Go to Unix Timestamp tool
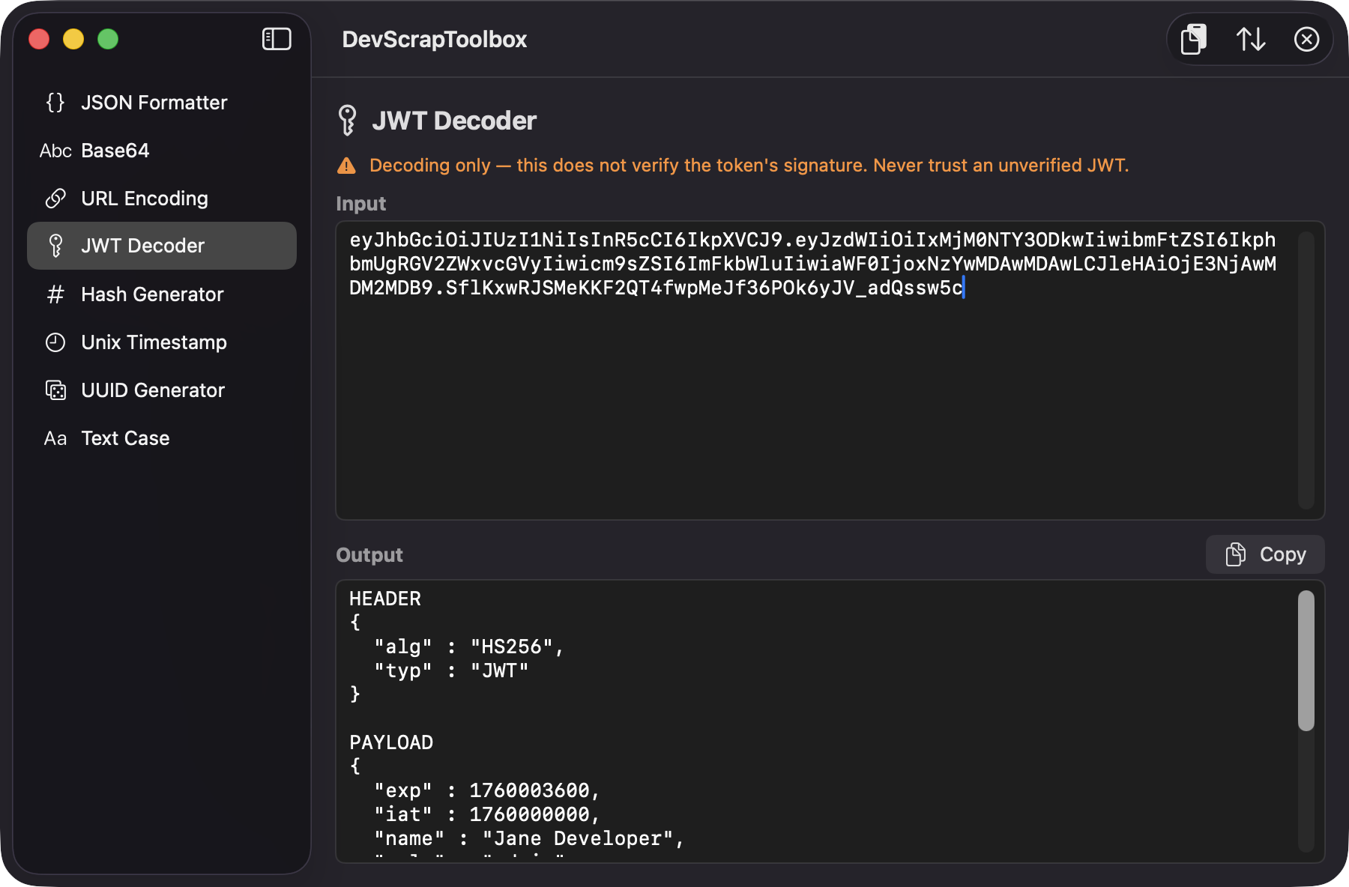 [162, 342]
